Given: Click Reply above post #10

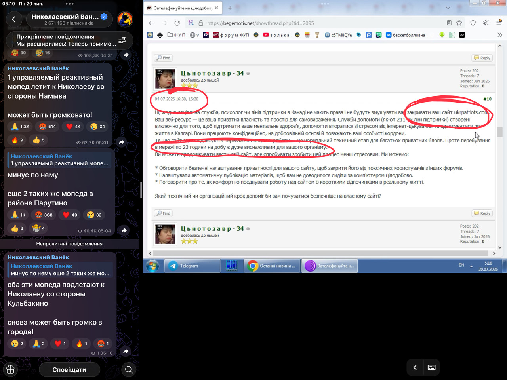Looking at the screenshot, I should [x=482, y=58].
